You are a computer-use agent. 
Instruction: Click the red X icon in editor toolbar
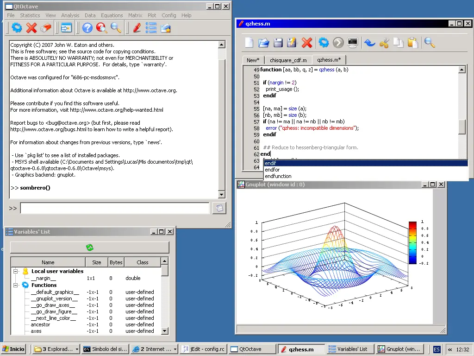click(x=307, y=43)
